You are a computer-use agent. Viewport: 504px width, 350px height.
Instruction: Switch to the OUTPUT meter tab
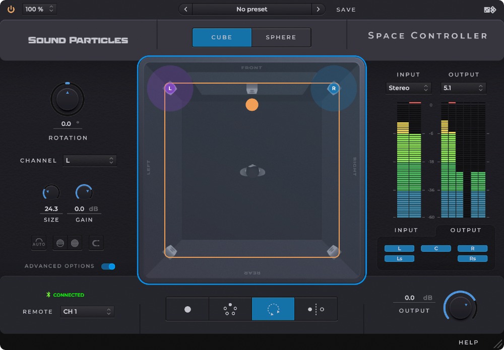click(465, 230)
